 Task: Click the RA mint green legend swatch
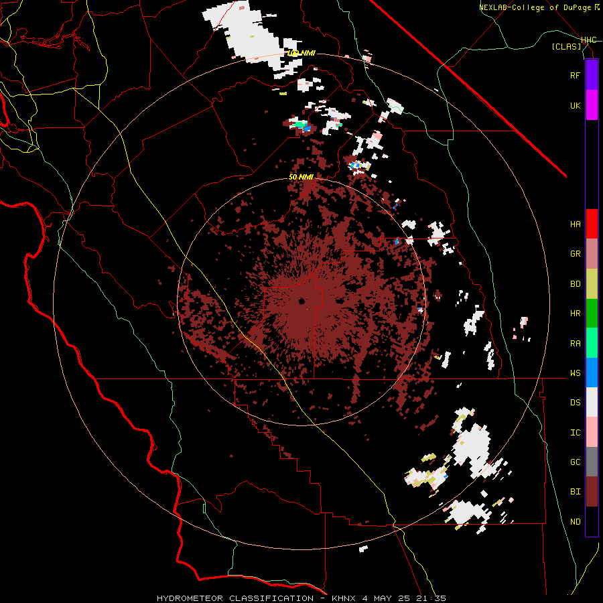[592, 343]
